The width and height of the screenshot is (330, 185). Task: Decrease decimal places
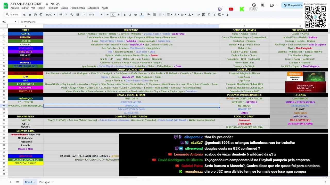[72, 15]
